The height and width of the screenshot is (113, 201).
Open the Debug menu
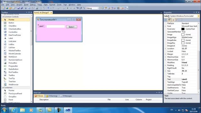[33, 5]
